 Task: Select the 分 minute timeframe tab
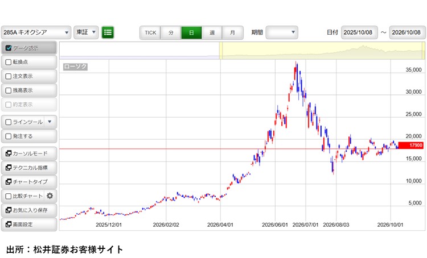pos(171,32)
